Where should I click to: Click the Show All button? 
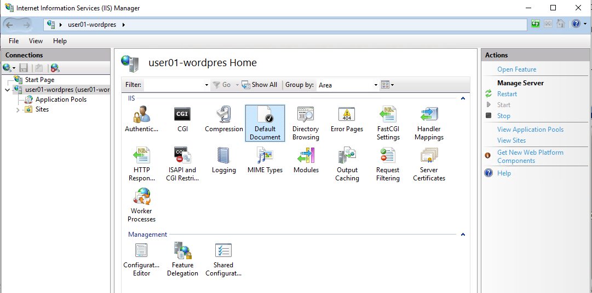(260, 85)
